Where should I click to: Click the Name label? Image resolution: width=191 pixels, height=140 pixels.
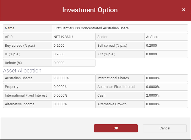tap(10, 28)
